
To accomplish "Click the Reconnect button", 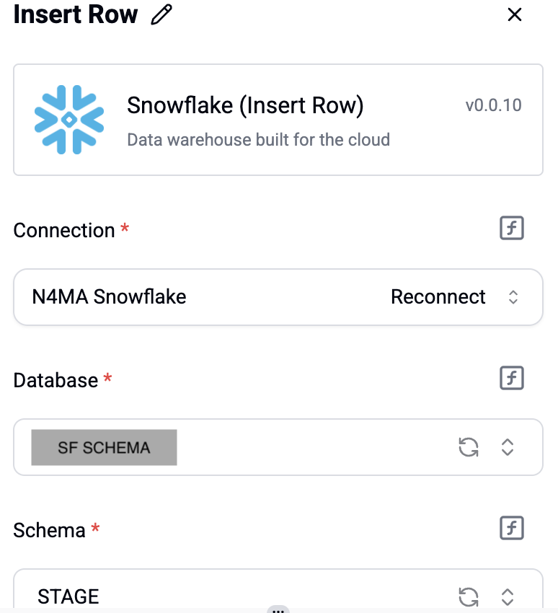I will click(438, 297).
